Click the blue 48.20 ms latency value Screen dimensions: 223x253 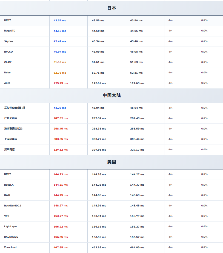(60, 108)
